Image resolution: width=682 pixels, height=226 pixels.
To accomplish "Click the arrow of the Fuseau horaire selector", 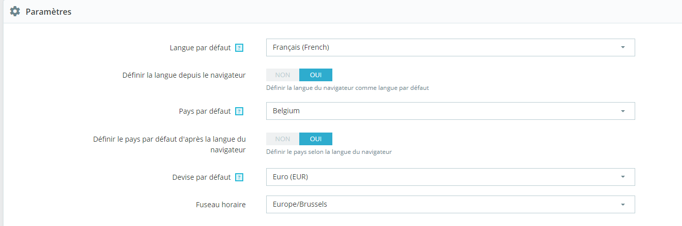I will (x=623, y=204).
